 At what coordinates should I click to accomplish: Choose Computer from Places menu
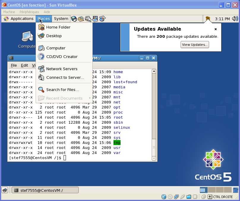coord(64,48)
